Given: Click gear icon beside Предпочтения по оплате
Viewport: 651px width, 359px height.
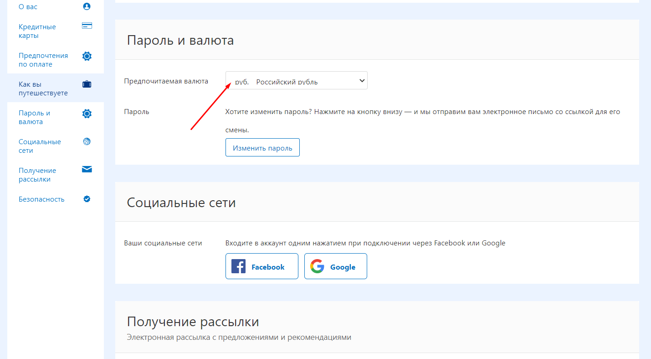Looking at the screenshot, I should coord(87,56).
